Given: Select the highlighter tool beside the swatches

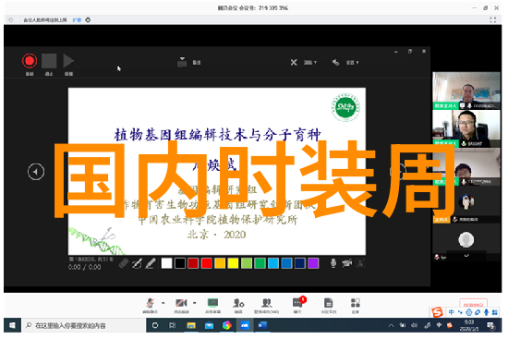Looking at the screenshot, I should point(150,263).
